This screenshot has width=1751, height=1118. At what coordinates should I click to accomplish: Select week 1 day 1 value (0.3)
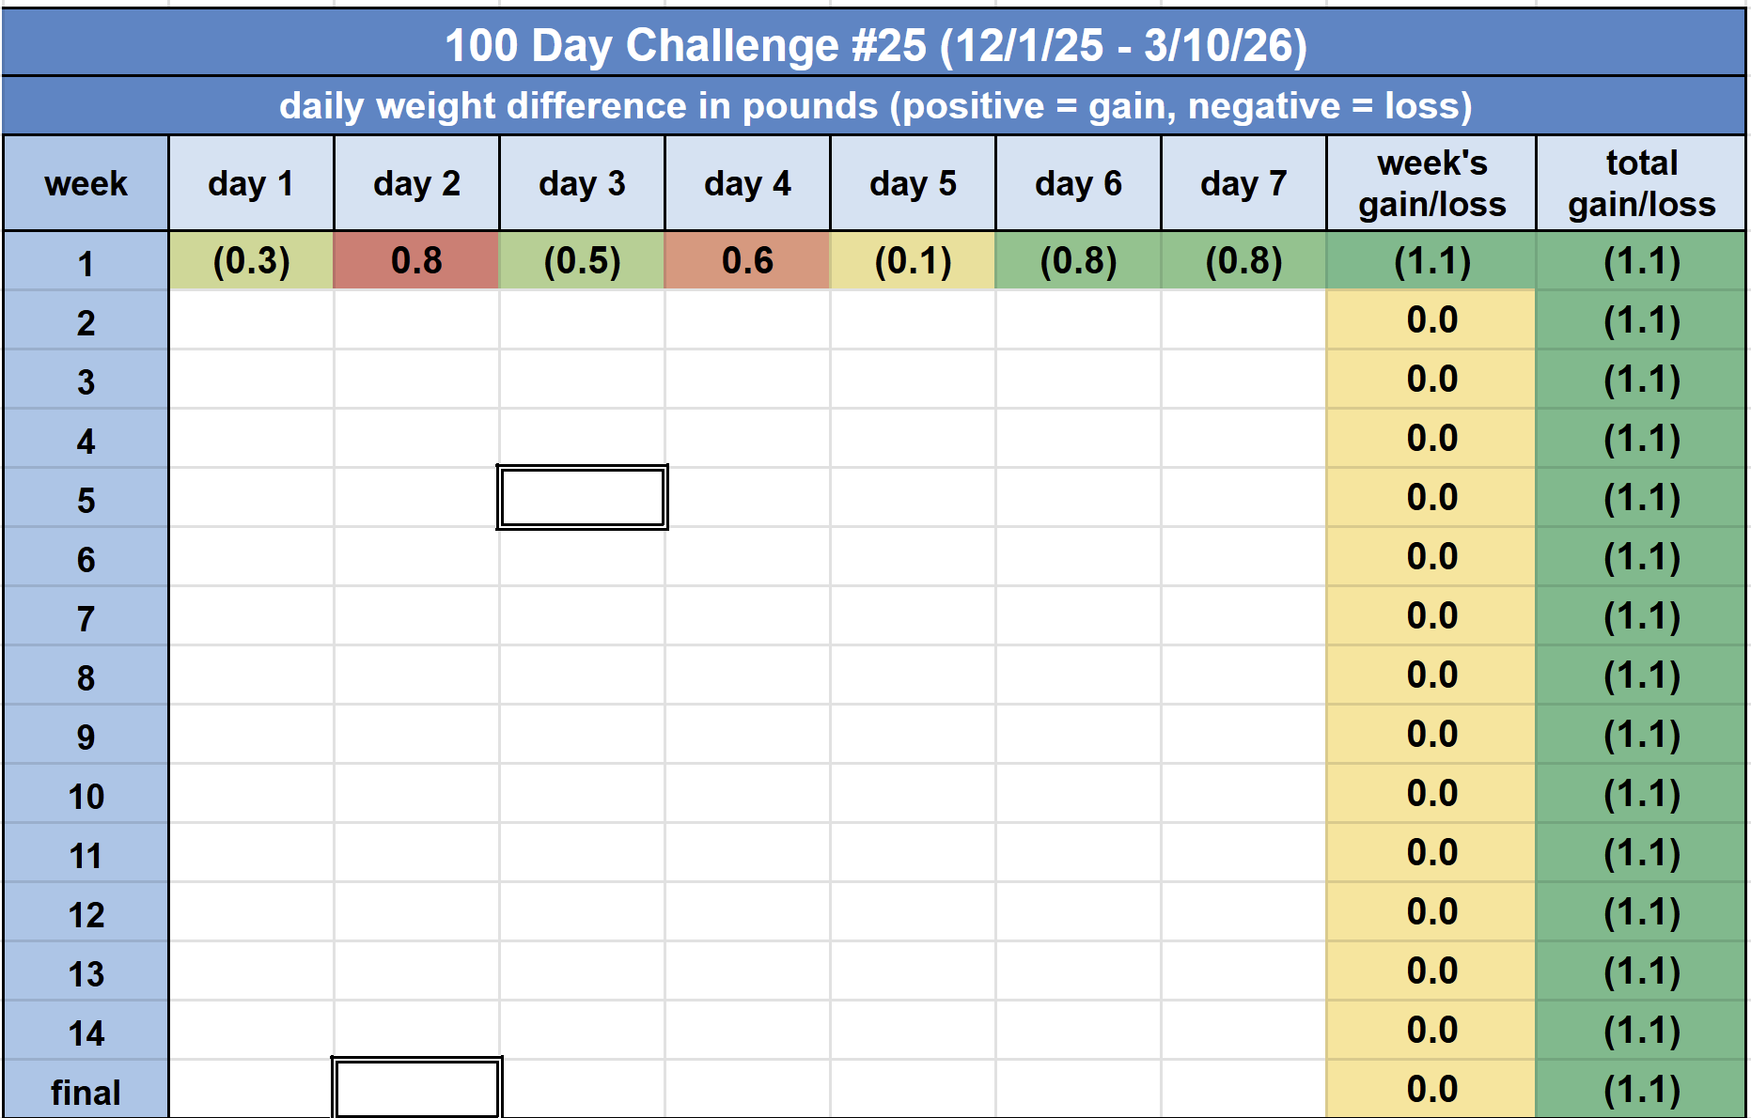(x=251, y=260)
